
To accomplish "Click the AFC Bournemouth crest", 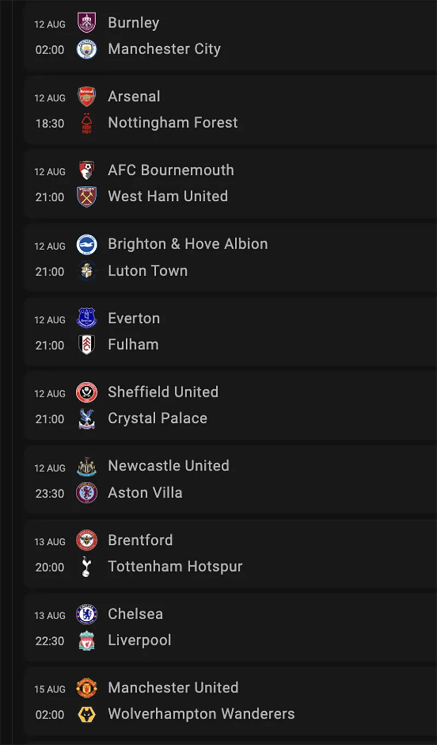I will click(x=87, y=170).
